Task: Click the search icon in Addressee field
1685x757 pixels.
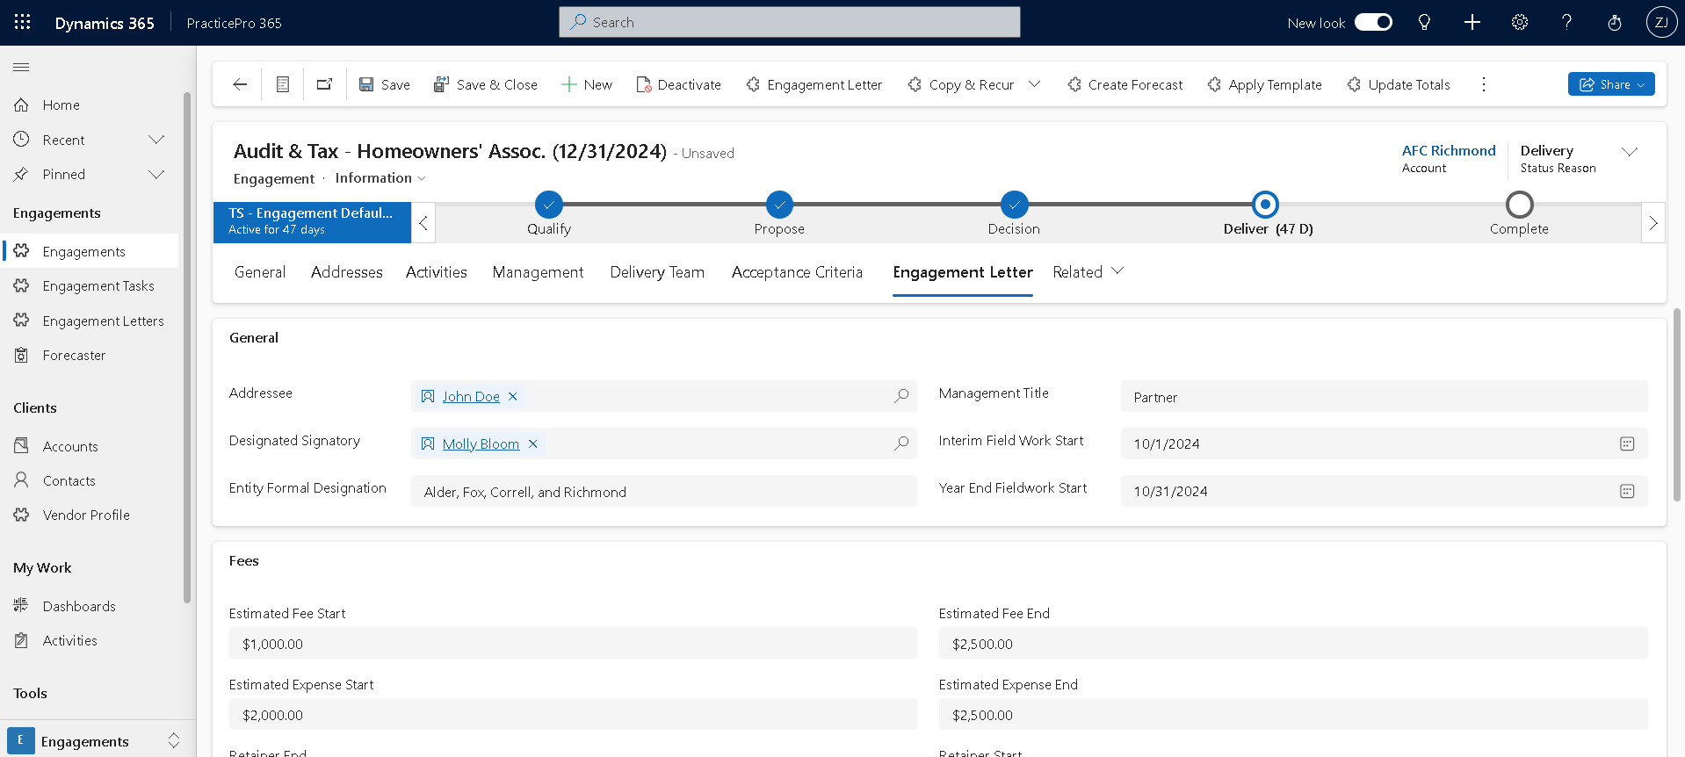Action: [900, 396]
